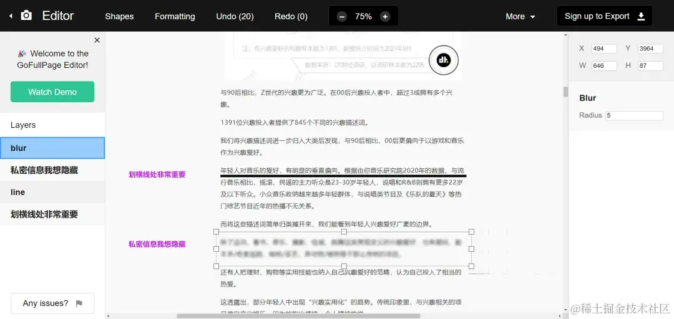The image size is (674, 319).
Task: Zoom in with the plus icon
Action: click(x=385, y=17)
